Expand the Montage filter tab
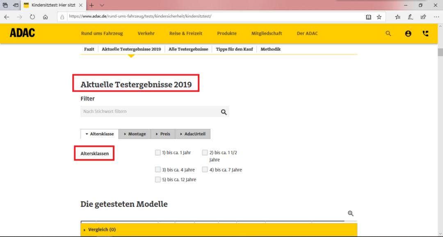The height and width of the screenshot is (237, 443). (135, 134)
